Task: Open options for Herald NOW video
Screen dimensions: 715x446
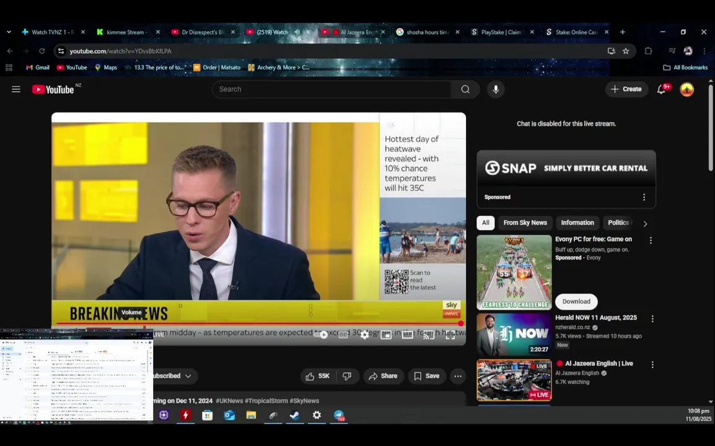Action: tap(652, 319)
